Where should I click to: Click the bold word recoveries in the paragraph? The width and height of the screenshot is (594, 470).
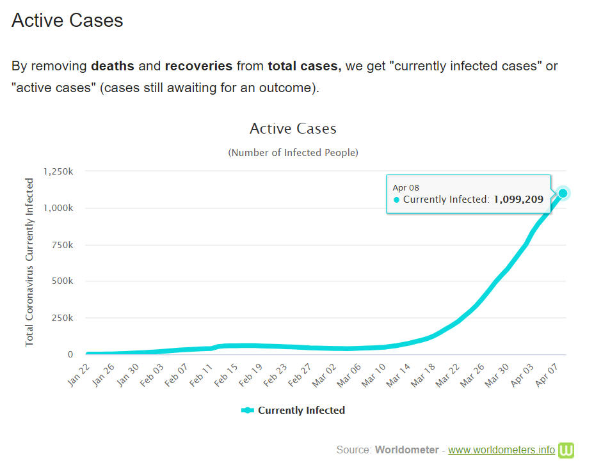point(198,66)
